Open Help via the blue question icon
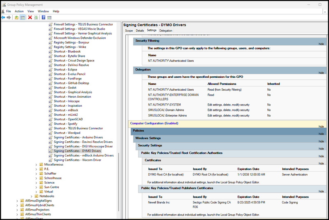 point(43,18)
